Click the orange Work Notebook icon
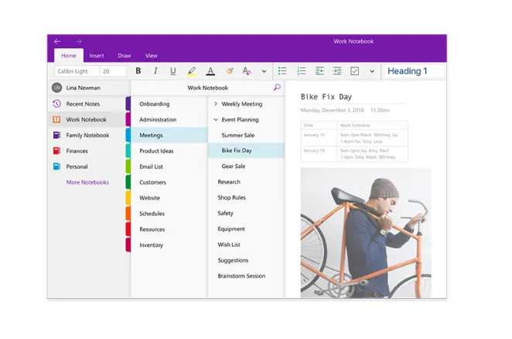This screenshot has width=512, height=339. click(x=56, y=119)
